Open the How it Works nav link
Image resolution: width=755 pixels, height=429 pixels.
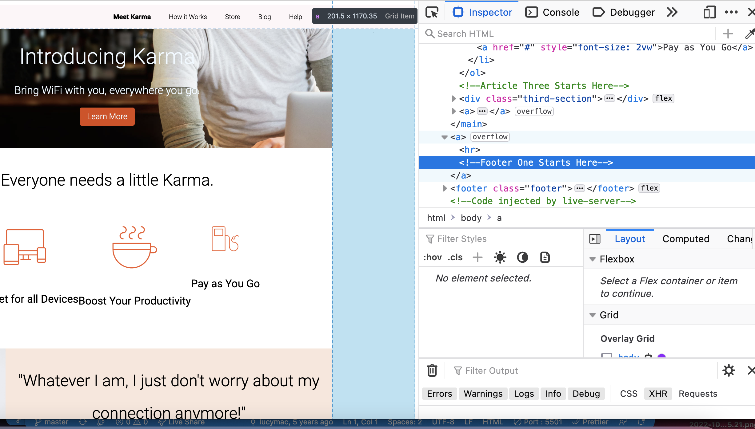pos(188,17)
